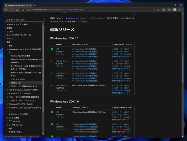This screenshot has height=141, width=187.
Task: Close the Windows App SDK tab
Action: click(x=31, y=6)
